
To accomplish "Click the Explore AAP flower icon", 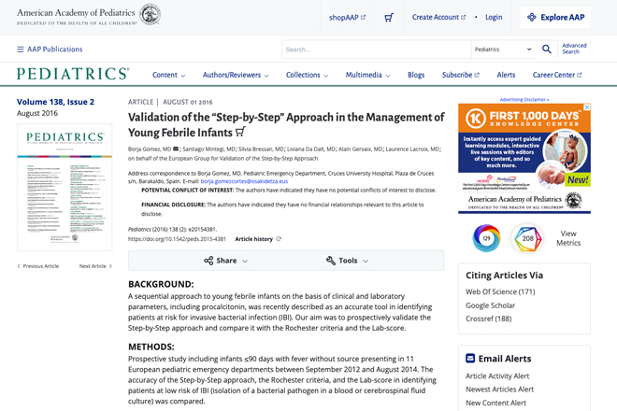I will (x=532, y=18).
